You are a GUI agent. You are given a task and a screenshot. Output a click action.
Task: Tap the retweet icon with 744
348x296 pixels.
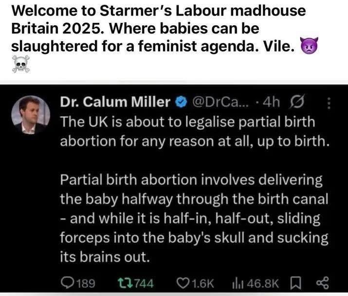coord(125,283)
